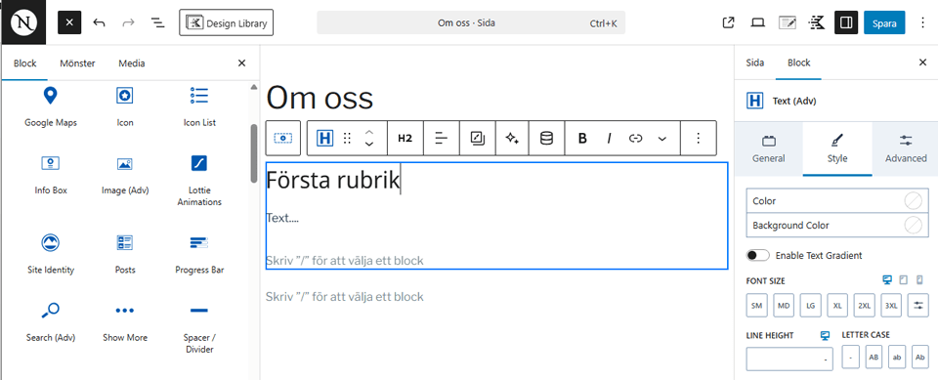The height and width of the screenshot is (380, 938).
Task: Move the block down
Action: coord(369,145)
